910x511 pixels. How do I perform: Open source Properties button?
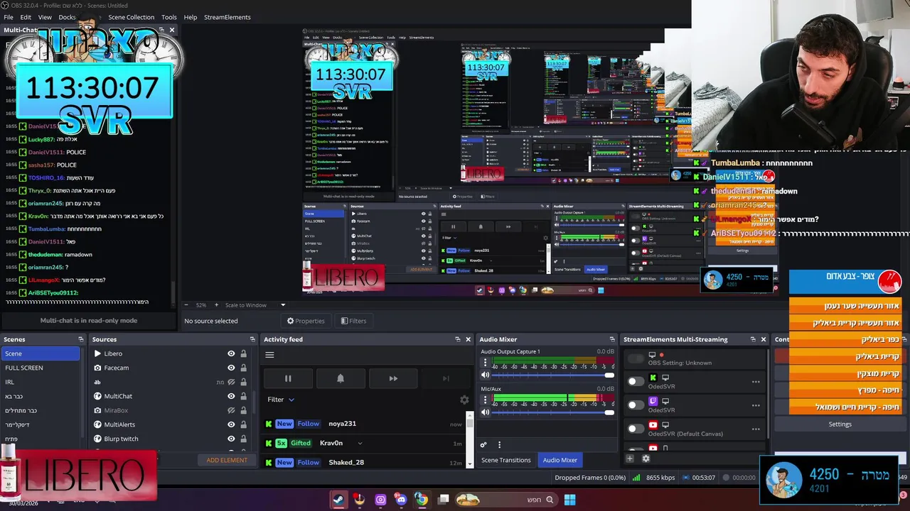click(x=306, y=321)
